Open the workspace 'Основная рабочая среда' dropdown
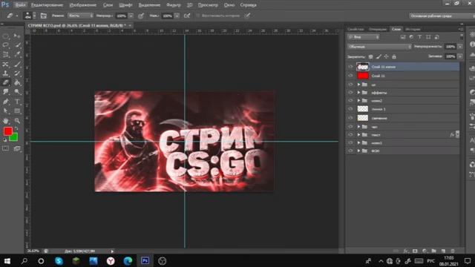Viewport: 475px width, 267px height. pos(442,16)
